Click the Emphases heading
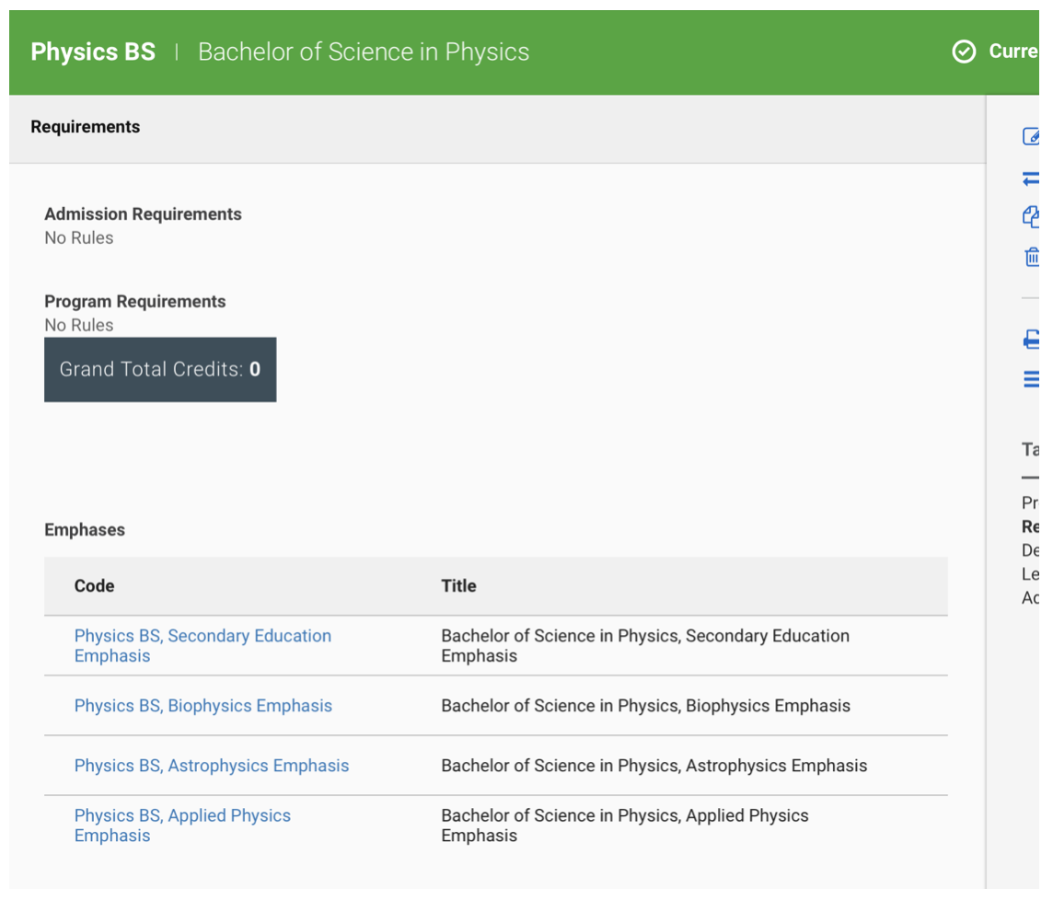 [85, 530]
